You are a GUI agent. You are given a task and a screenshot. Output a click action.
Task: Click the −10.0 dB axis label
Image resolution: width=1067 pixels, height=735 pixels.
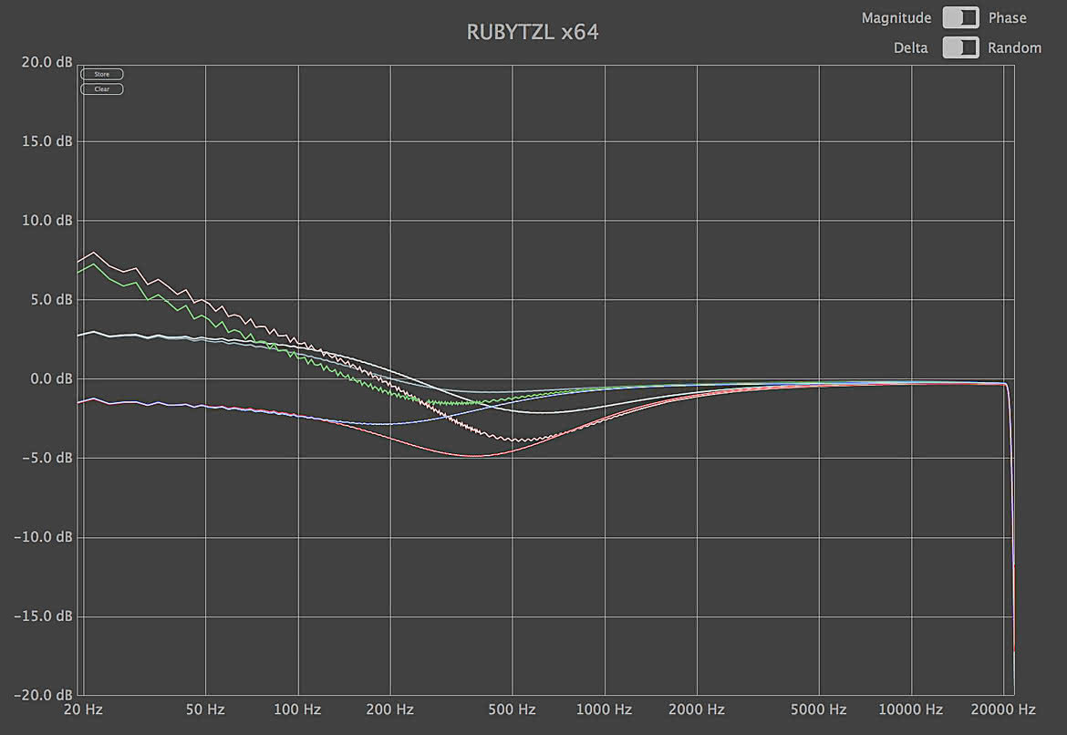coord(43,537)
